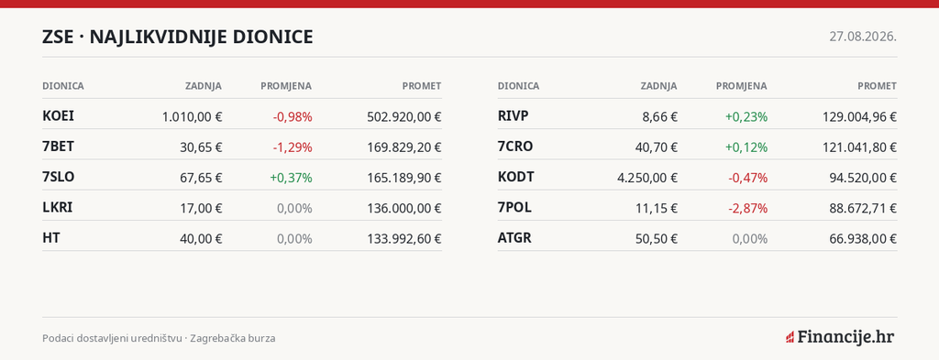Screen dimensions: 939x360
Task: Select the LKRI stock ticker
Action: [x=58, y=208]
